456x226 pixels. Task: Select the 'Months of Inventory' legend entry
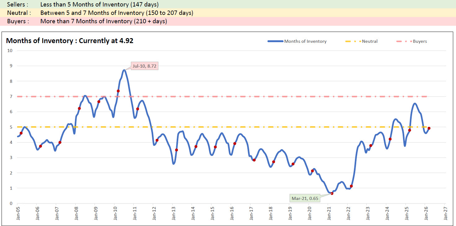[x=305, y=41]
